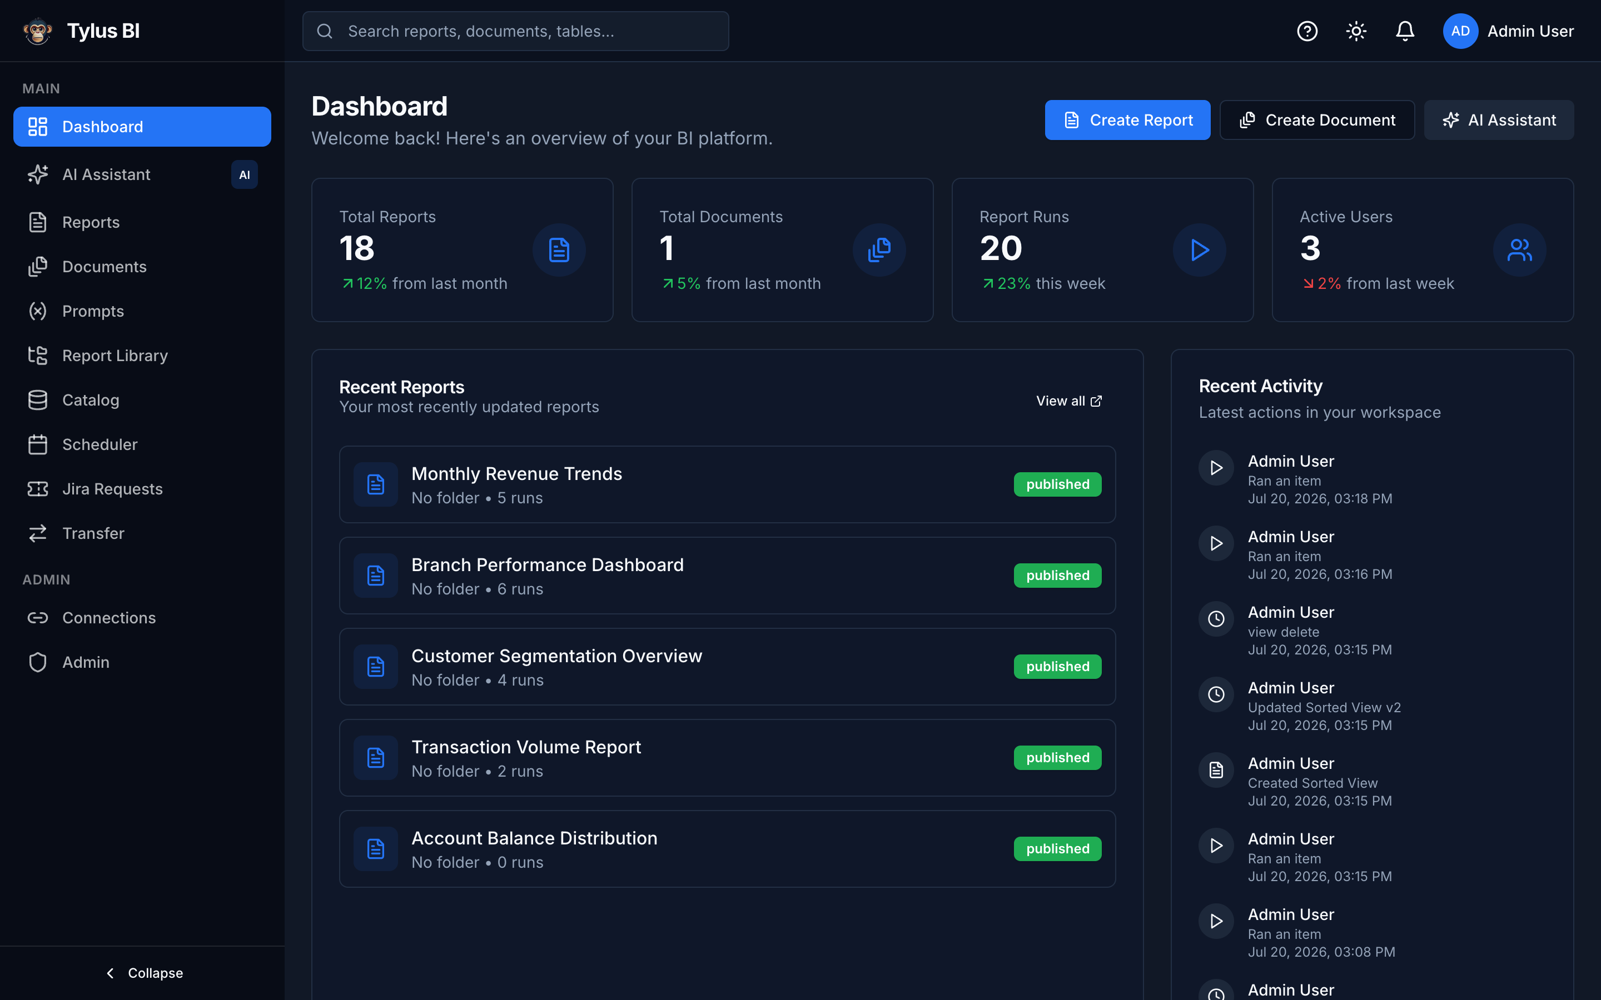
Task: Click the Tylus BI monkey logo
Action: click(x=38, y=31)
